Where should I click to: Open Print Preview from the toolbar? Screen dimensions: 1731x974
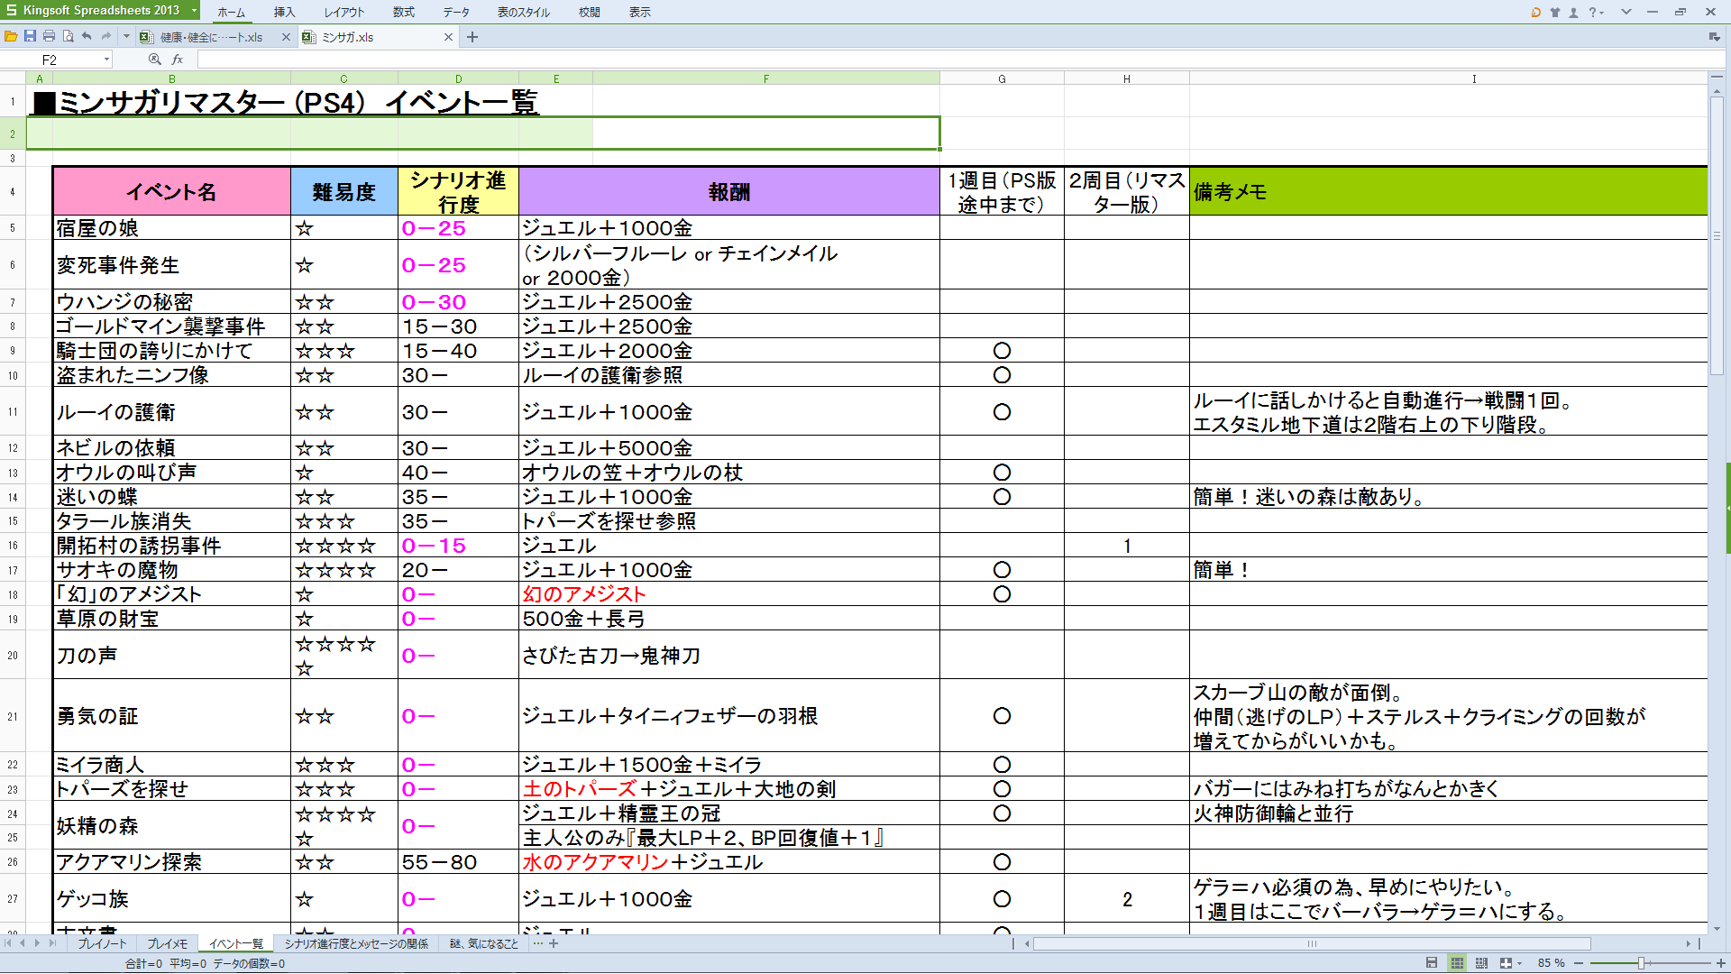point(68,36)
